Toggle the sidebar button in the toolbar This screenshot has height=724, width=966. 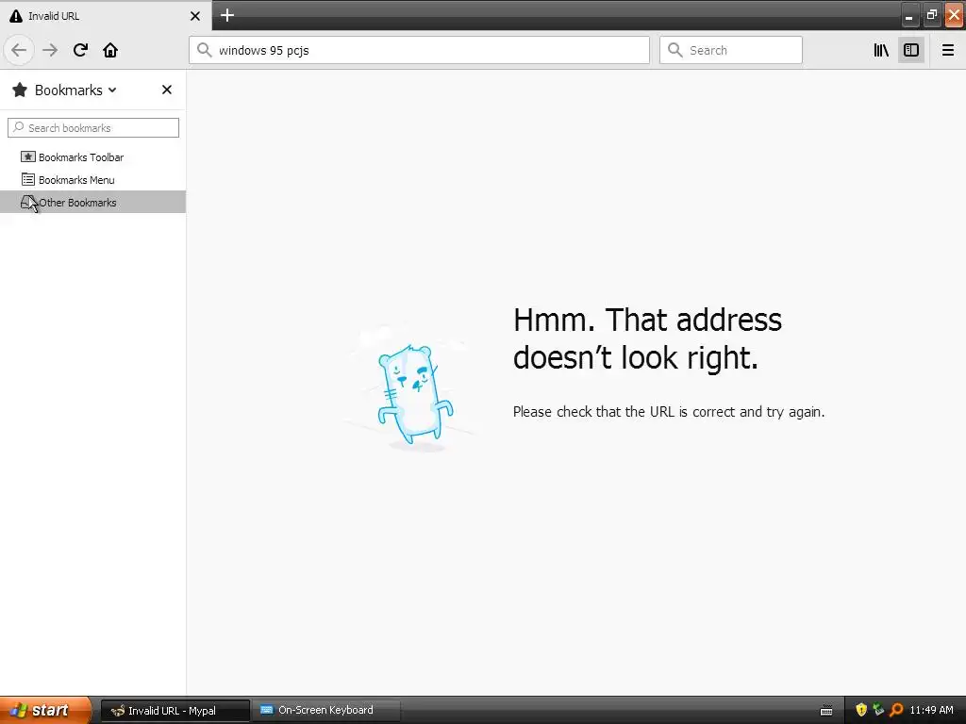[911, 50]
